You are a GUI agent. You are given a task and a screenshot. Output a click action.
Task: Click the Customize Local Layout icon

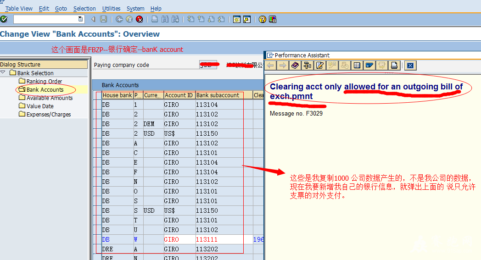(x=273, y=19)
